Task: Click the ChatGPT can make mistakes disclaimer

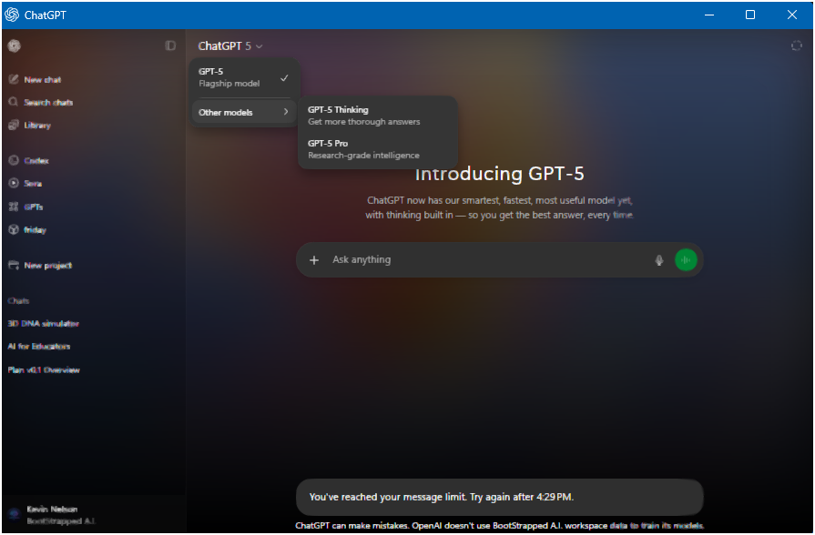Action: [x=500, y=526]
